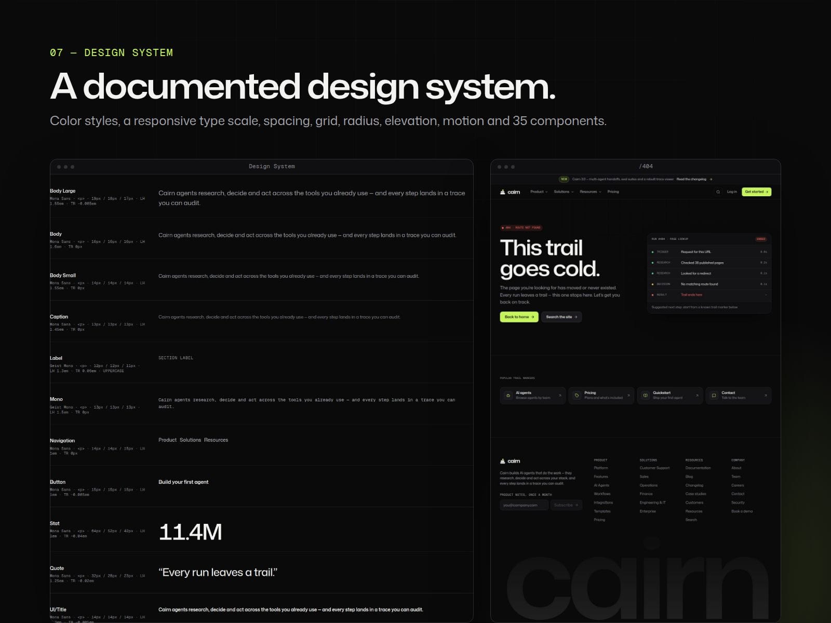Click the Log in link
The height and width of the screenshot is (623, 831).
(x=732, y=192)
